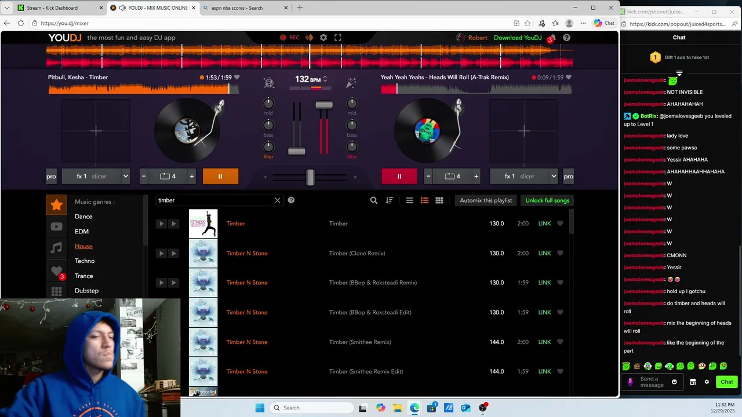Open the audio waveform settings icon
The height and width of the screenshot is (417, 742).
(310, 38)
